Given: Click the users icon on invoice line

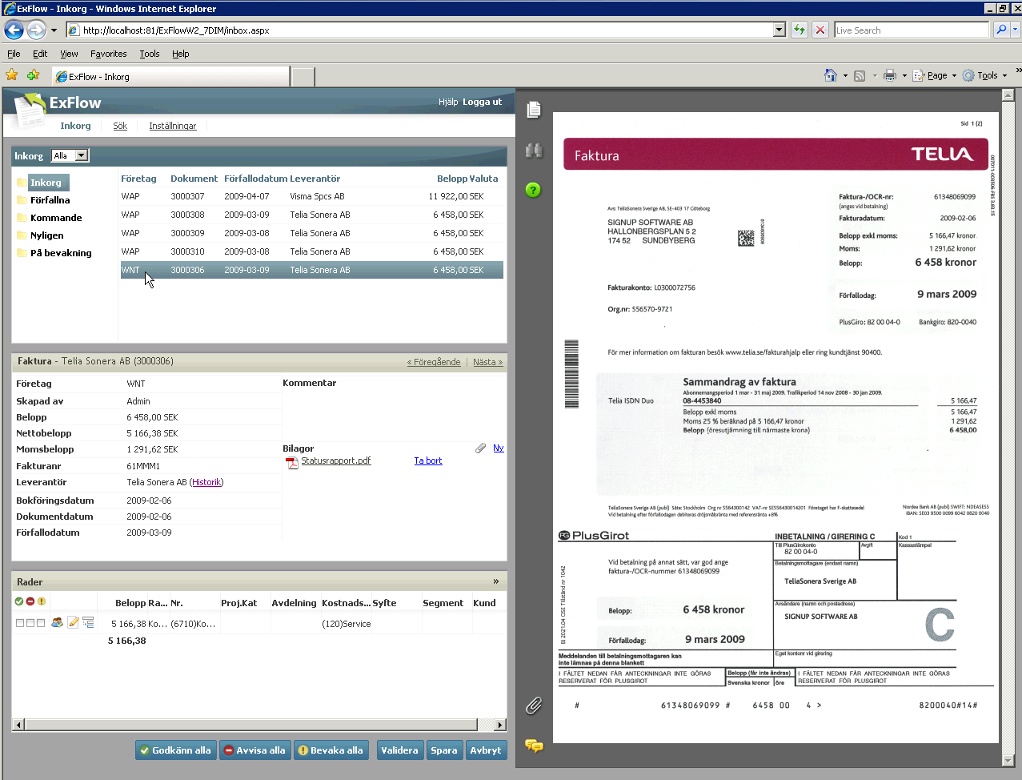Looking at the screenshot, I should tap(58, 622).
